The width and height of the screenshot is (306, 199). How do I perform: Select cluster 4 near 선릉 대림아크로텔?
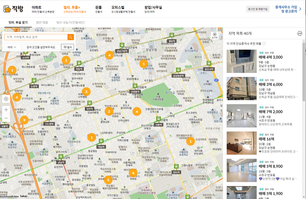[137, 112]
